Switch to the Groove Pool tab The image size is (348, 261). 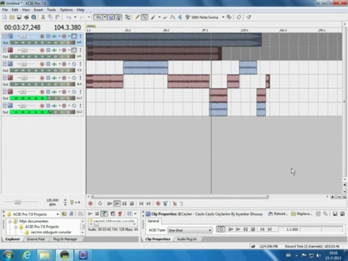[36, 239]
